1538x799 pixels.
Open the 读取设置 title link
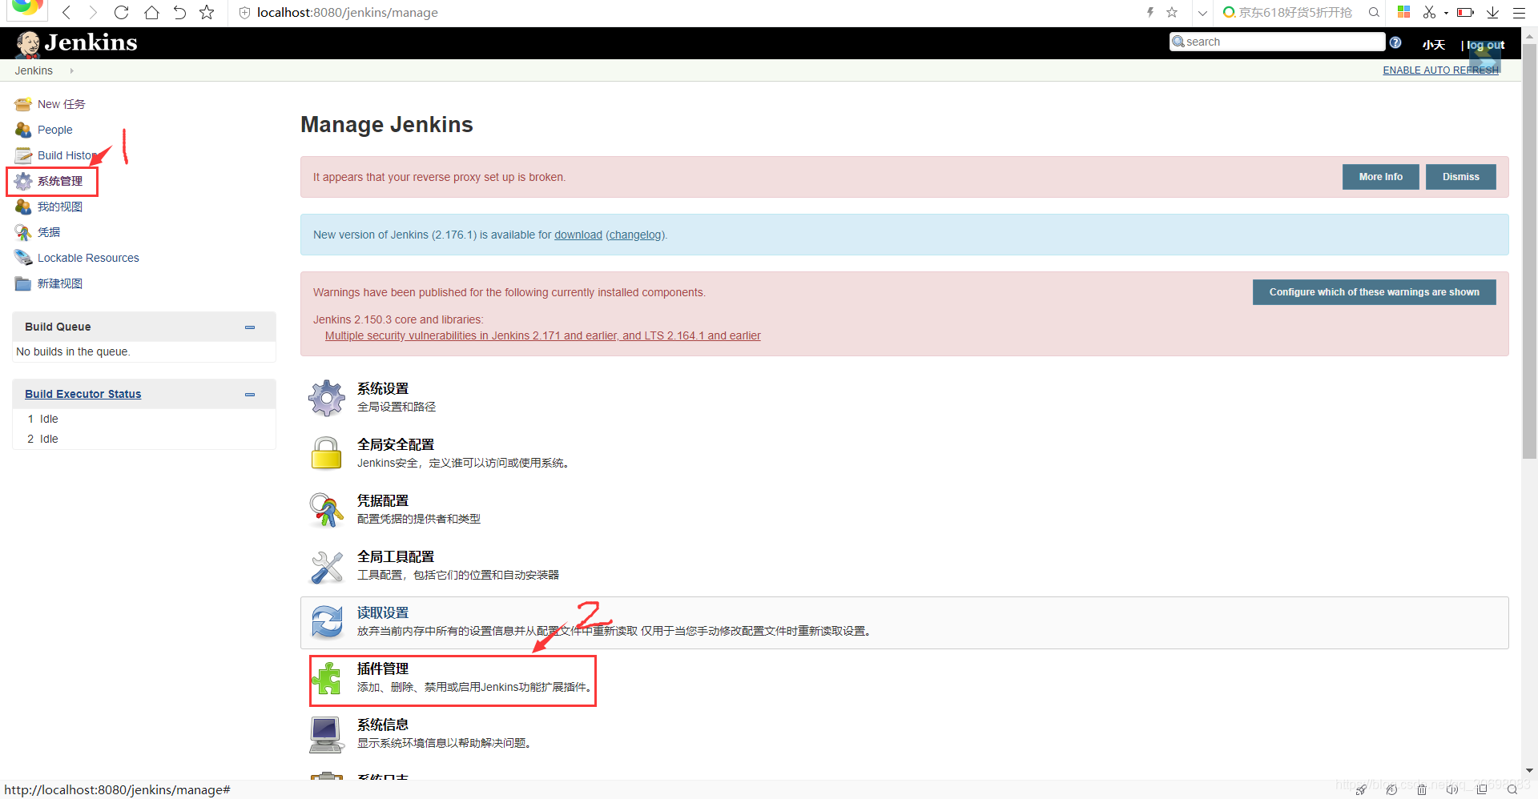383,612
